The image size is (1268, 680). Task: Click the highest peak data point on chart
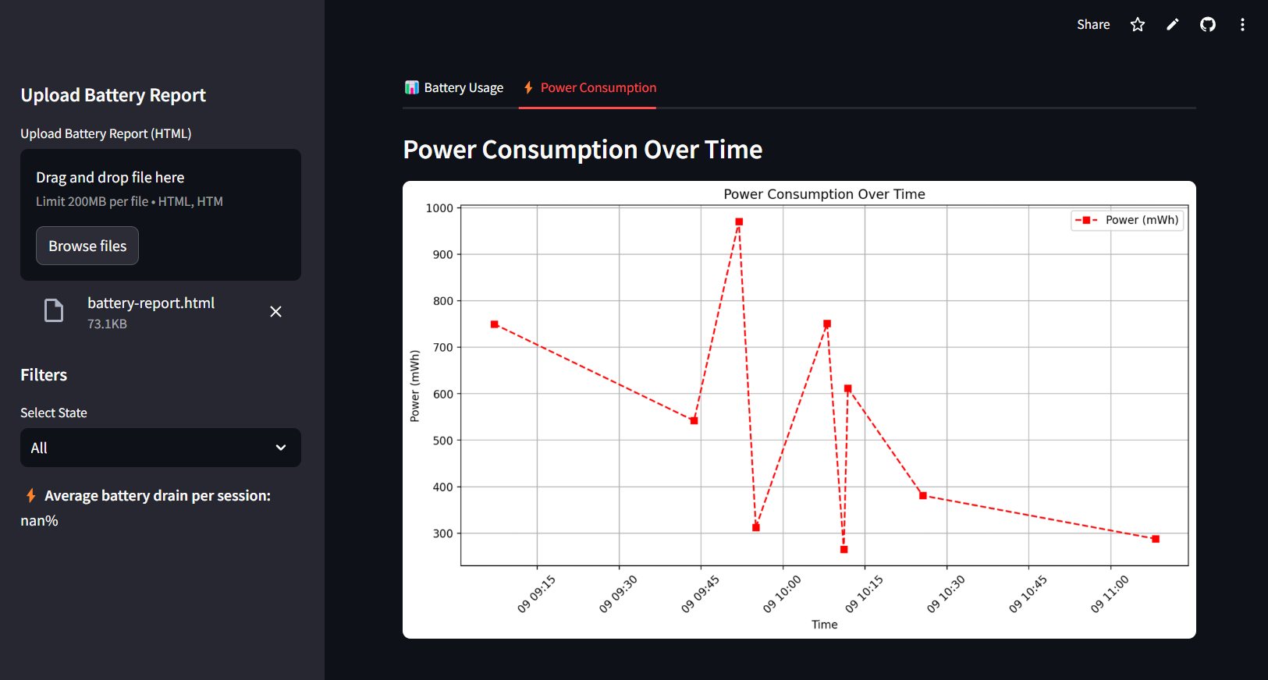click(739, 222)
